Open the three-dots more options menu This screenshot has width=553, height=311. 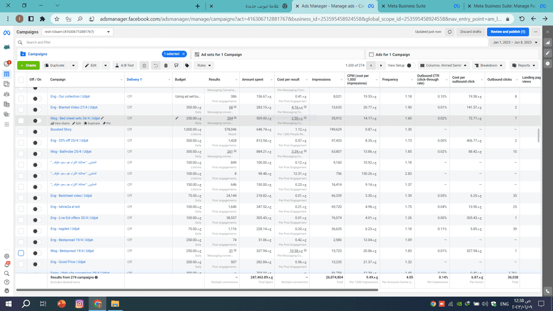pyautogui.click(x=536, y=32)
